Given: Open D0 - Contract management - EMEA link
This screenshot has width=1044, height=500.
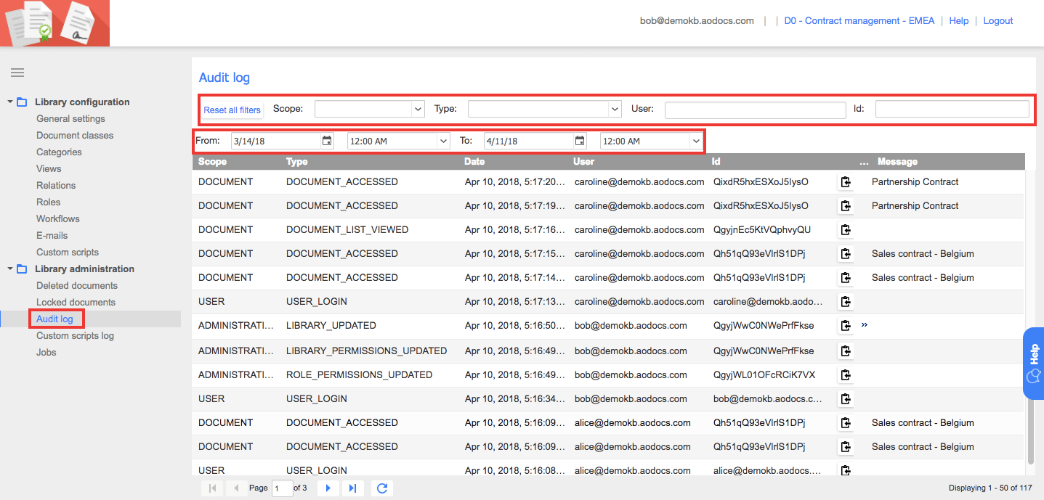Looking at the screenshot, I should pos(859,21).
